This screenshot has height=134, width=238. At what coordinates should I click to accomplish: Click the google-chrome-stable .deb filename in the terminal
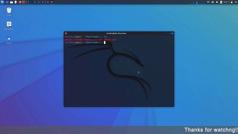point(90,40)
